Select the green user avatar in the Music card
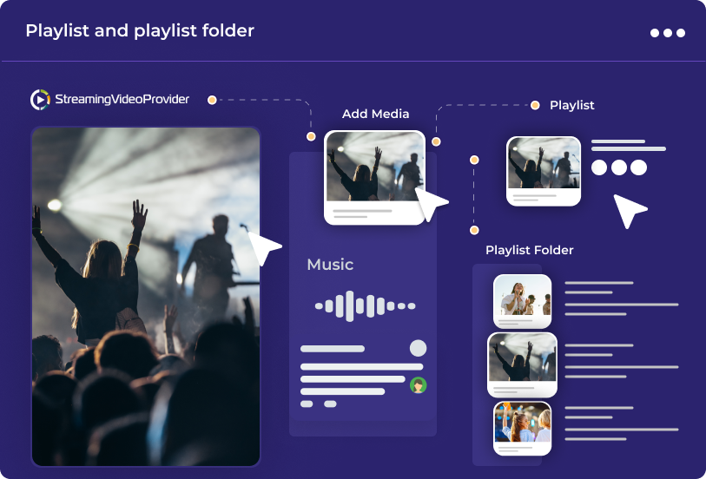The width and height of the screenshot is (706, 479). coord(419,385)
